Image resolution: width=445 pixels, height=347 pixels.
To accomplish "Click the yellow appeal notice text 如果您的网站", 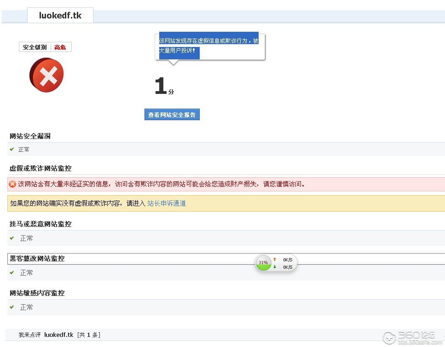I will tap(78, 203).
